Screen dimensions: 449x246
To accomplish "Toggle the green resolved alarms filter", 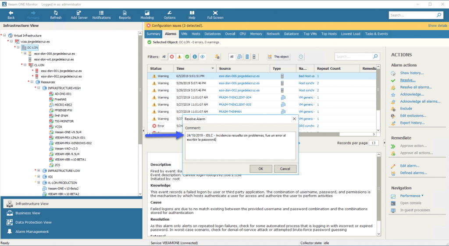I will [187, 57].
